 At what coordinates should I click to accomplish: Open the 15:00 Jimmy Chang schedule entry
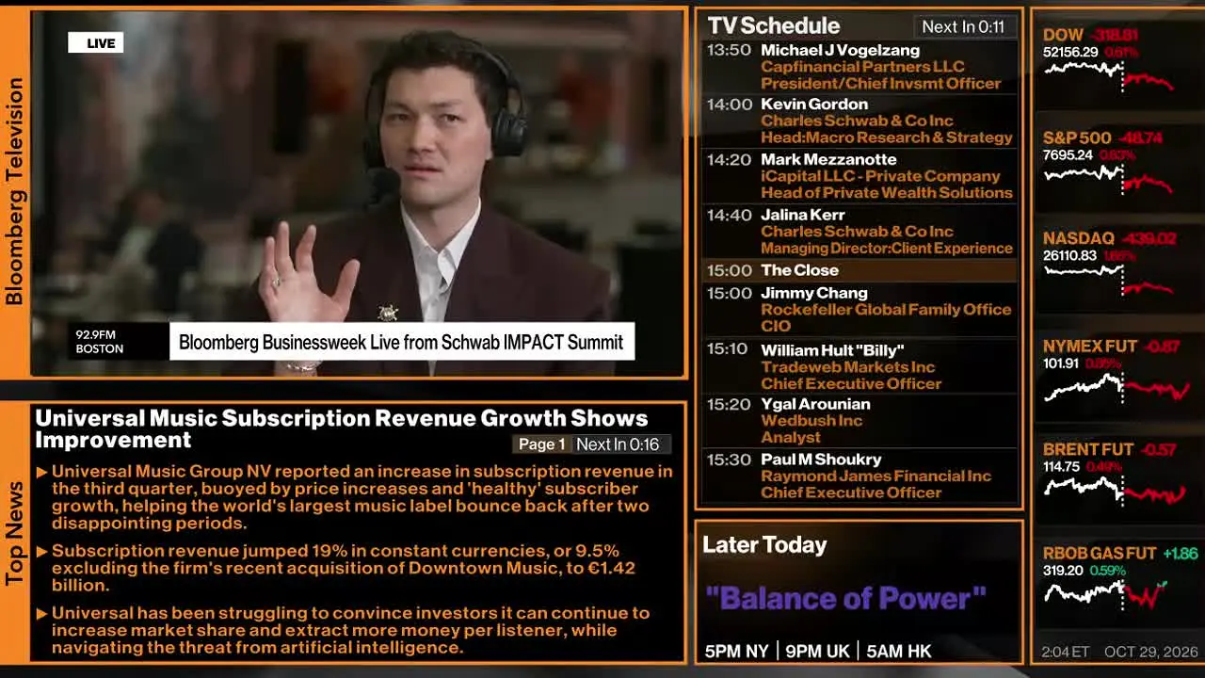pyautogui.click(x=860, y=310)
